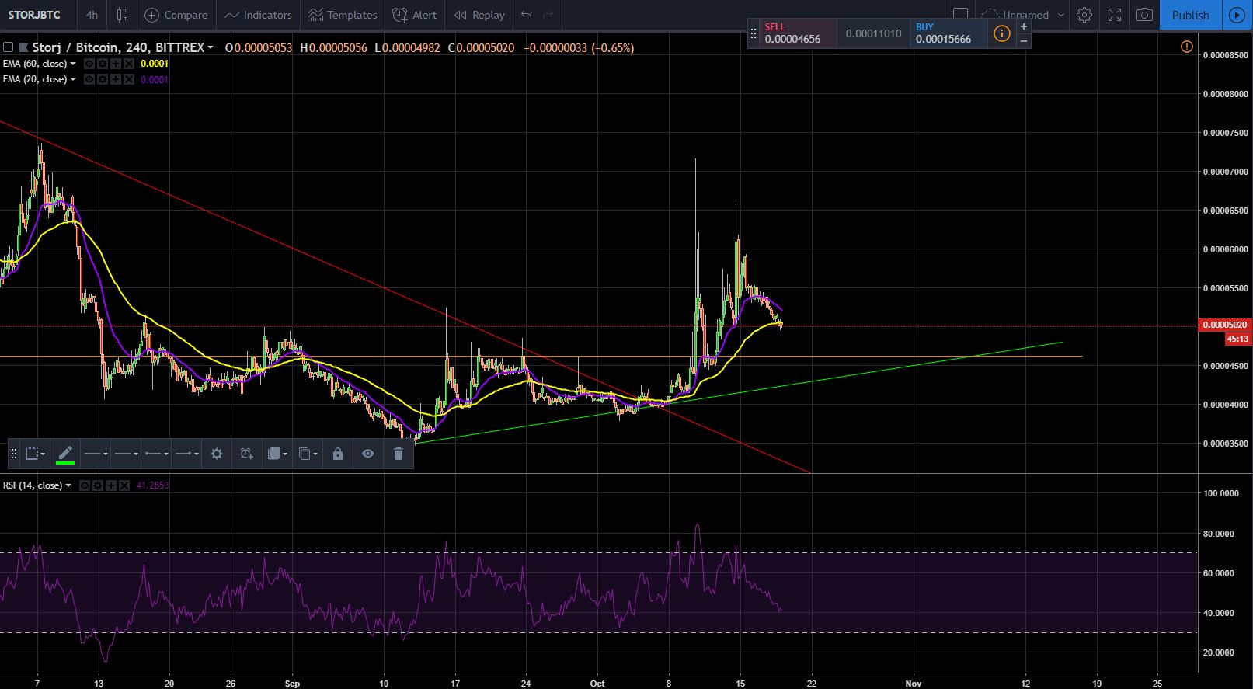Viewport: 1253px width, 689px height.
Task: Open the dashed-rectangle template dropdown
Action: pyautogui.click(x=35, y=454)
